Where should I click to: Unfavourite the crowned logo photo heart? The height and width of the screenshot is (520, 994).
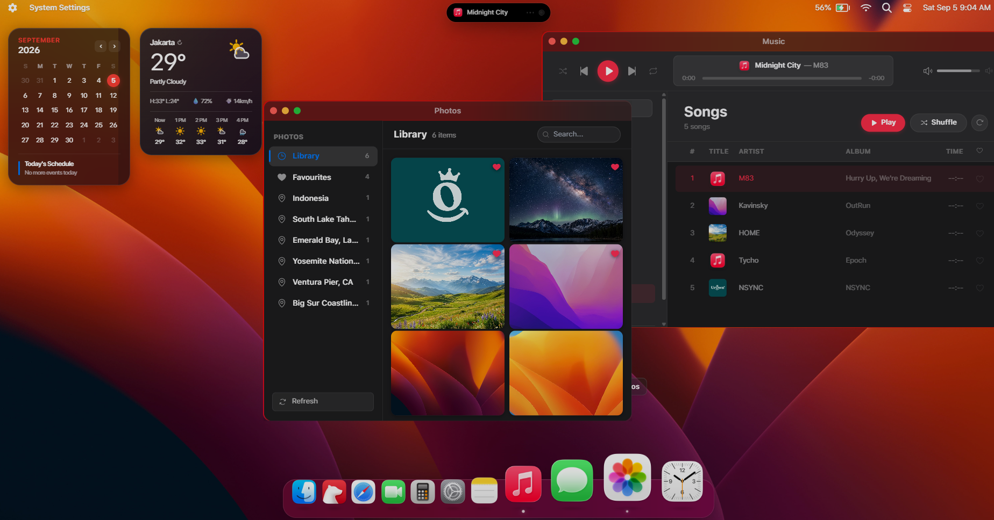496,167
